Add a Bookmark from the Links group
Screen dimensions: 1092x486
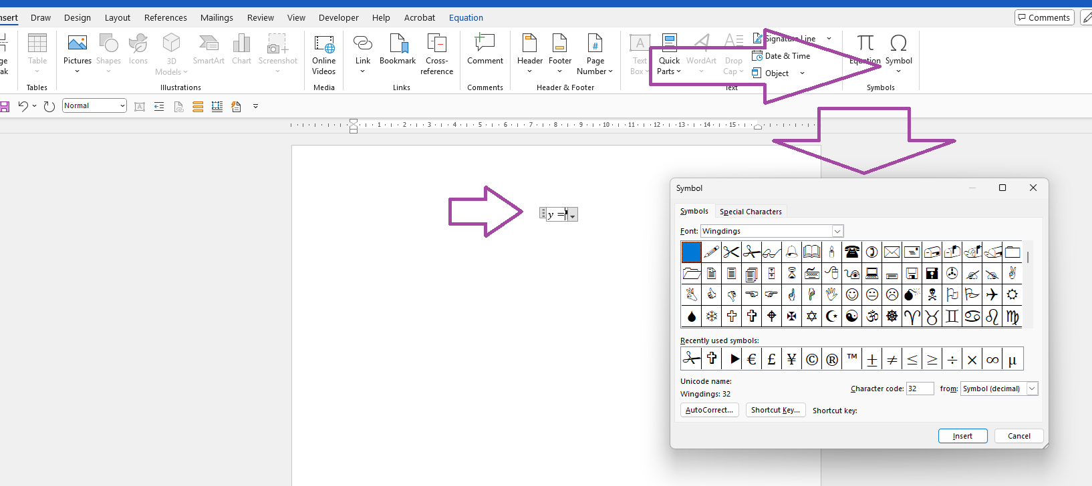tap(398, 50)
